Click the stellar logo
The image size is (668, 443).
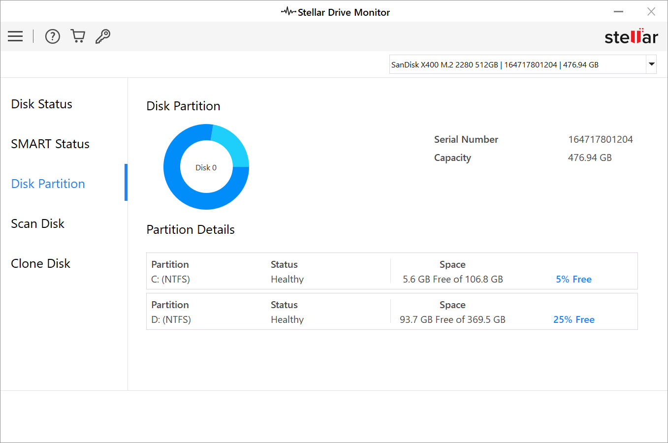pyautogui.click(x=631, y=36)
